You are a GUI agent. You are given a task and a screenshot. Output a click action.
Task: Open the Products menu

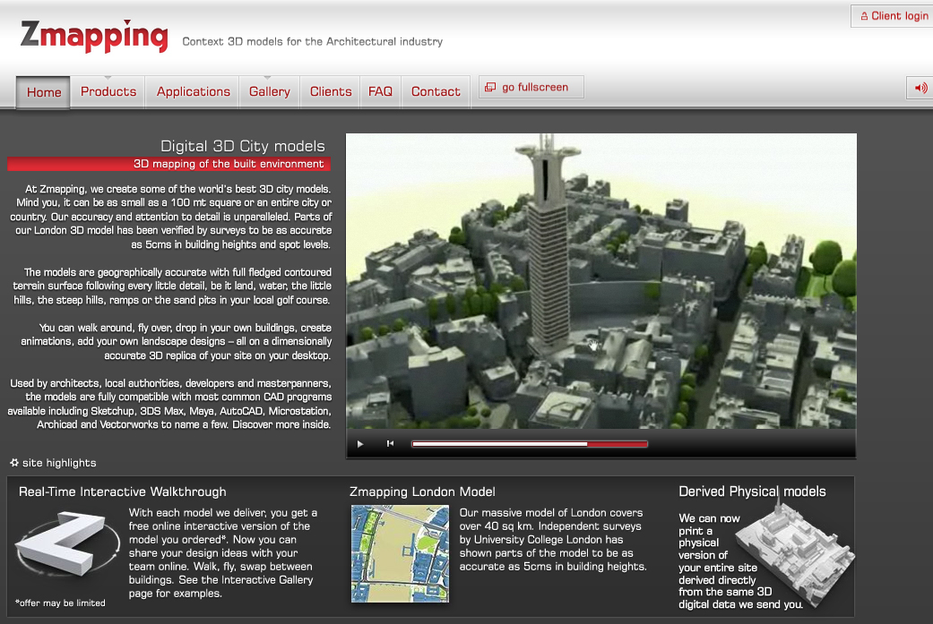click(108, 91)
